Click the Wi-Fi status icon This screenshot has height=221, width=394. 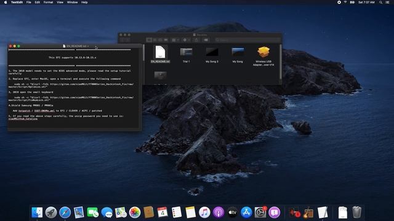click(345, 2)
